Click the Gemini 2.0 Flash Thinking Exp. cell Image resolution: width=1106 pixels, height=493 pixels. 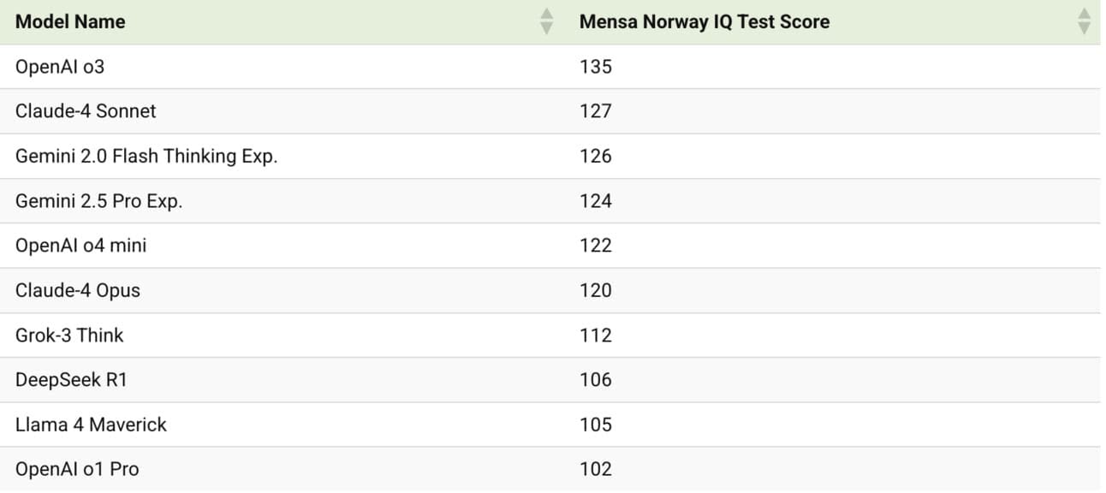click(x=146, y=156)
